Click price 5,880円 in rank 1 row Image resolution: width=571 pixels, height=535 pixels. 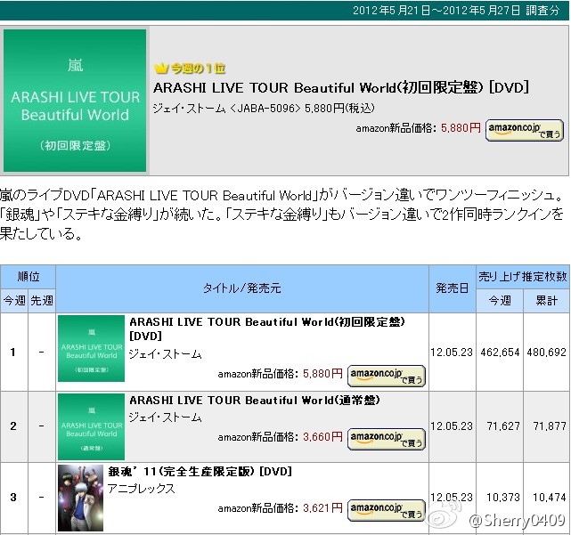[x=322, y=373]
